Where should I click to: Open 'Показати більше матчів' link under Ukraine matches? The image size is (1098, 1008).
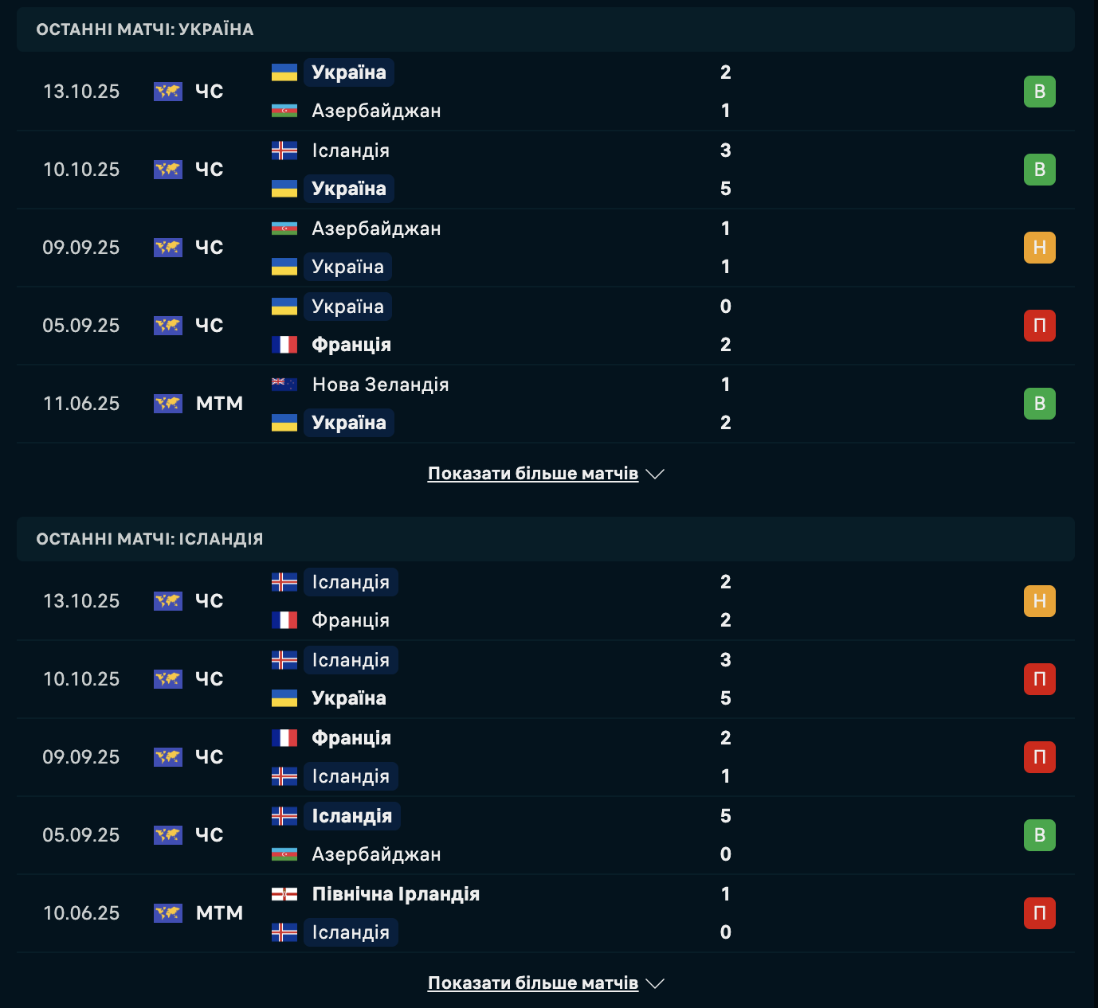(532, 474)
